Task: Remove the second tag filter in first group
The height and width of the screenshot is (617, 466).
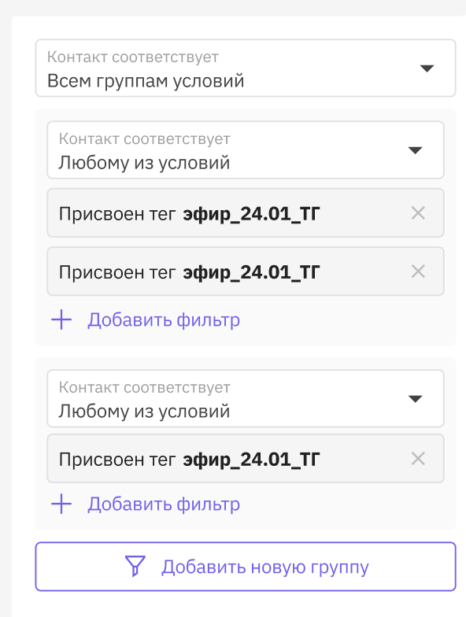Action: click(418, 272)
